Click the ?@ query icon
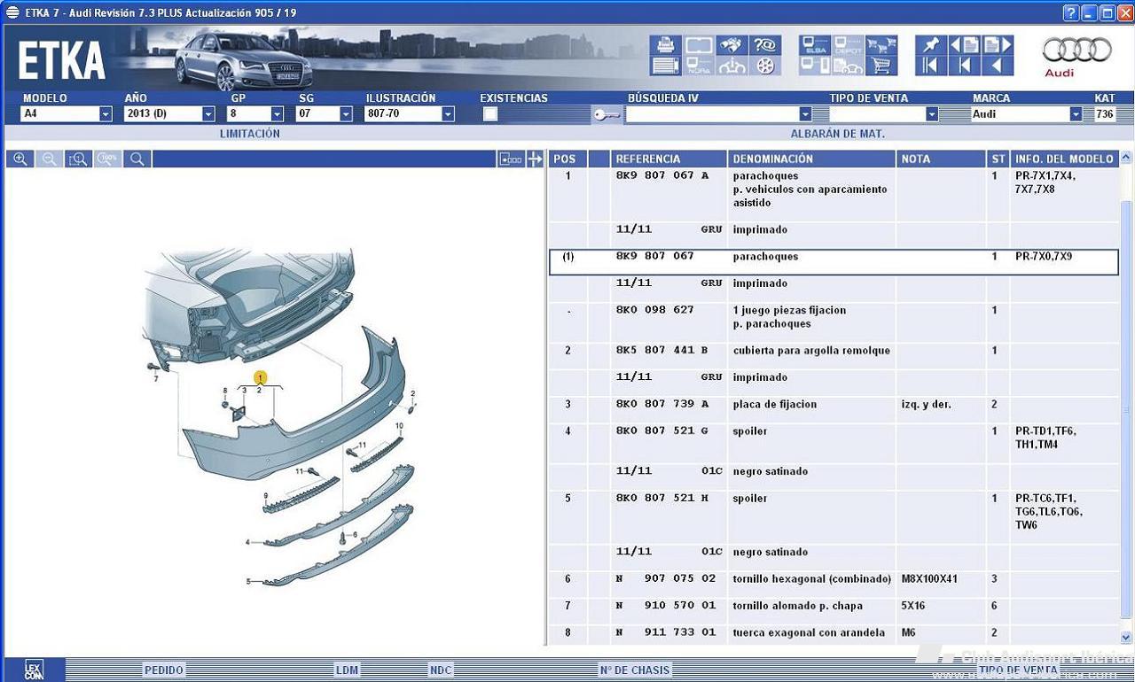 click(765, 45)
